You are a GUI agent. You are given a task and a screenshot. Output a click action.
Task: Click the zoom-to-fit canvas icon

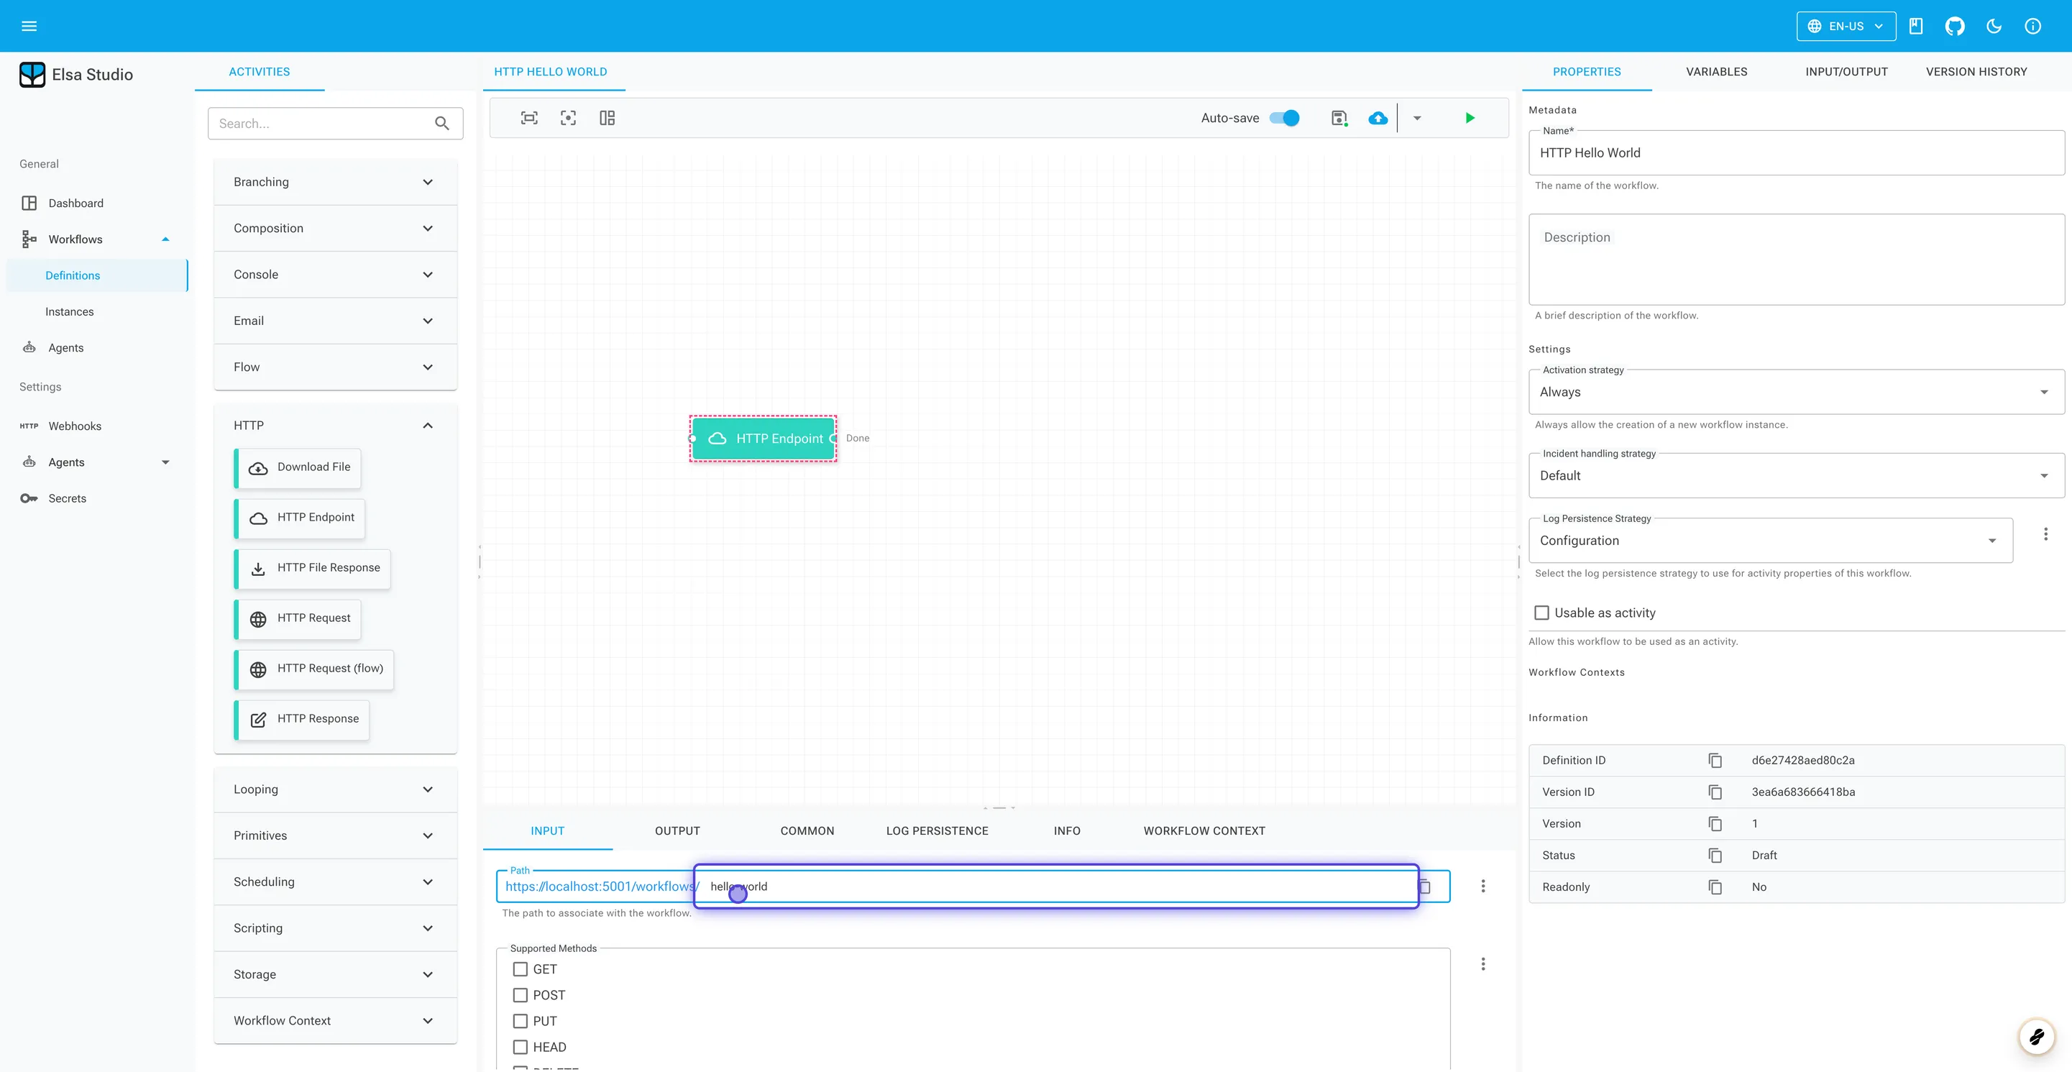pos(529,118)
